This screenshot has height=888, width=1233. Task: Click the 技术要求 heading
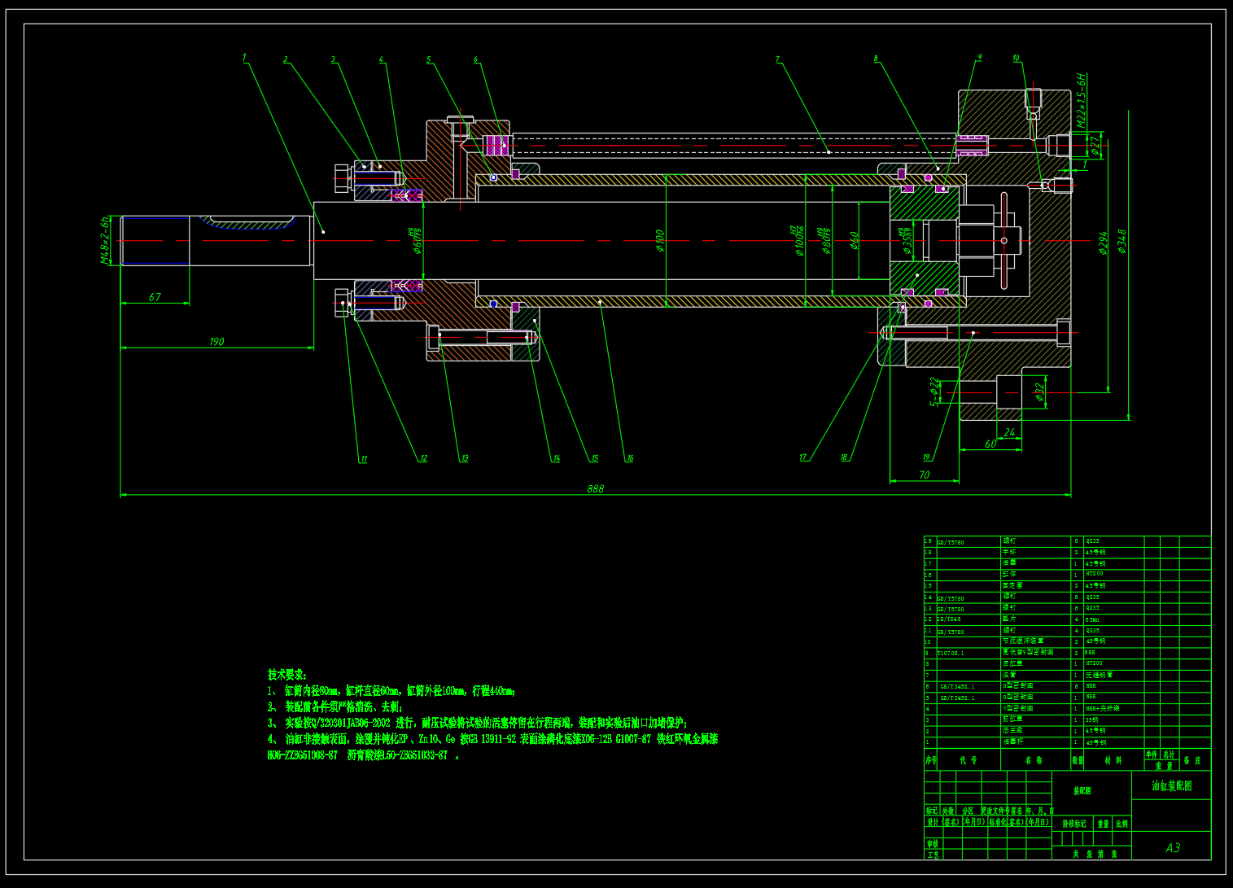tap(288, 674)
